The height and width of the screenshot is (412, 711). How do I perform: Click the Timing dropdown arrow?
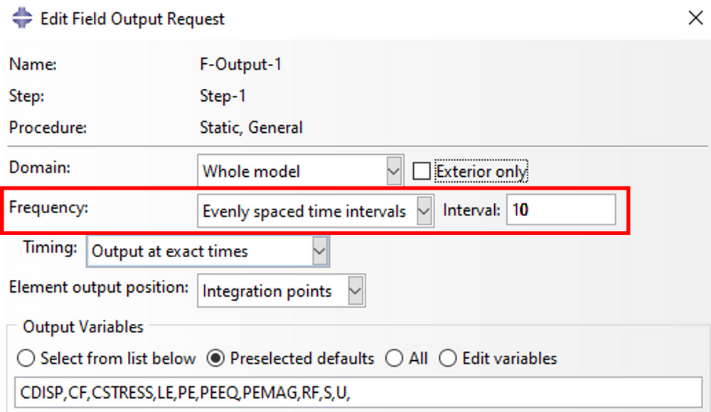pos(319,251)
